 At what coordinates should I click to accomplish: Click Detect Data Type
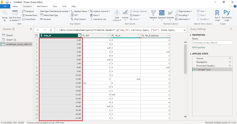pos(49,15)
